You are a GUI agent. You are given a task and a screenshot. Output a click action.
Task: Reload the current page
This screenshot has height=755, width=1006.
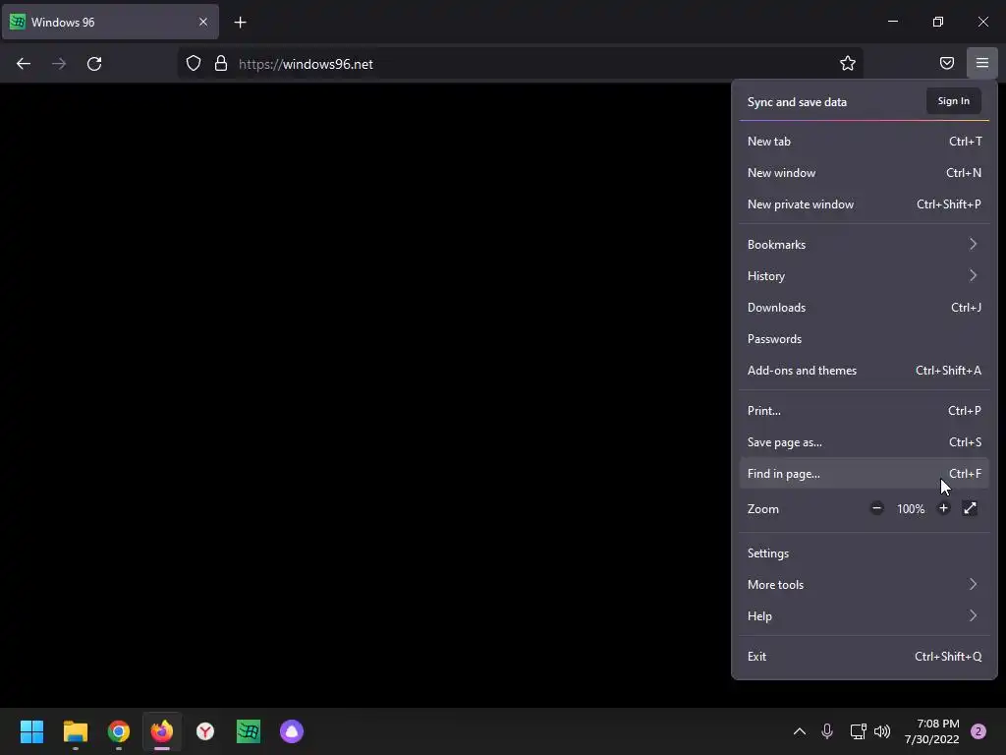coord(94,64)
